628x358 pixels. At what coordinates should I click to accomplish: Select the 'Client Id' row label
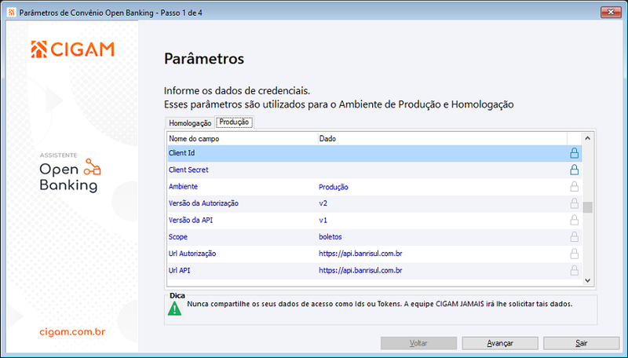click(182, 153)
